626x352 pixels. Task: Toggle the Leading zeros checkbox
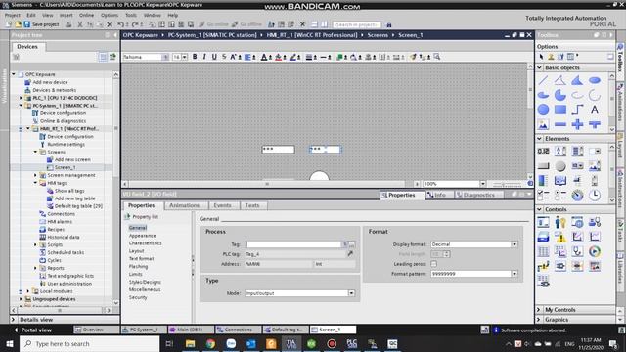point(433,264)
